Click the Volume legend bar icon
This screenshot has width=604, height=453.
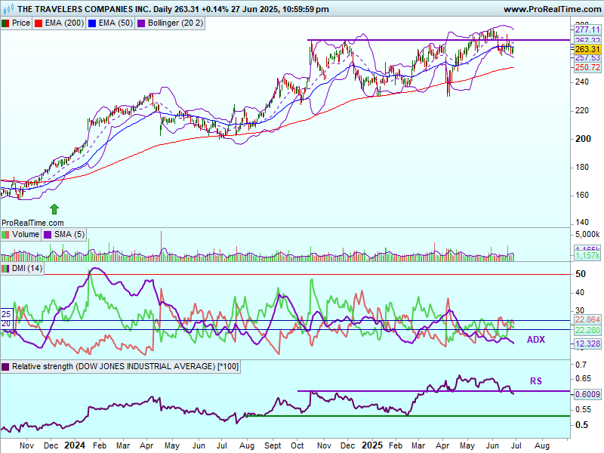[x=6, y=234]
